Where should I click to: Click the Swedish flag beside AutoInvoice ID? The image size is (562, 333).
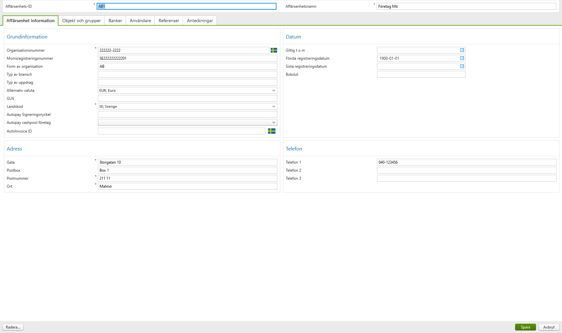(272, 131)
